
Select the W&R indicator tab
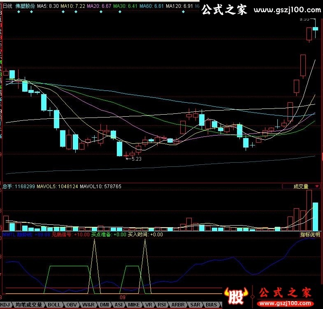pyautogui.click(x=88, y=304)
